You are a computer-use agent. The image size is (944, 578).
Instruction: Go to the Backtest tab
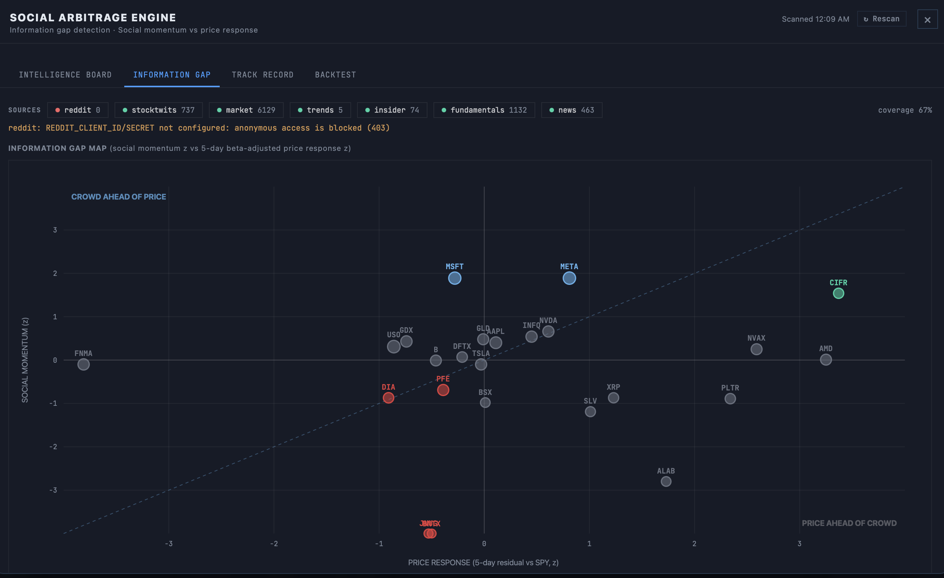[336, 75]
